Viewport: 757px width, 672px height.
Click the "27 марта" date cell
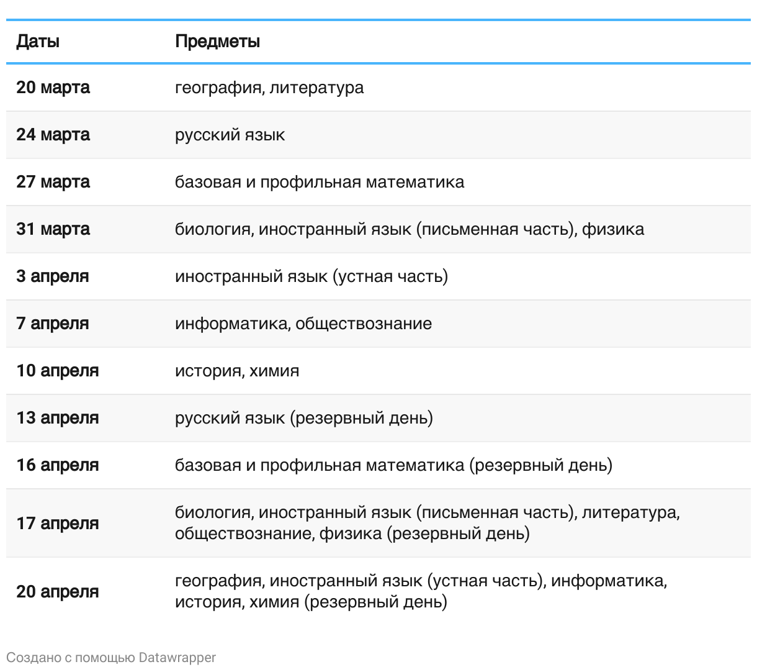(53, 182)
